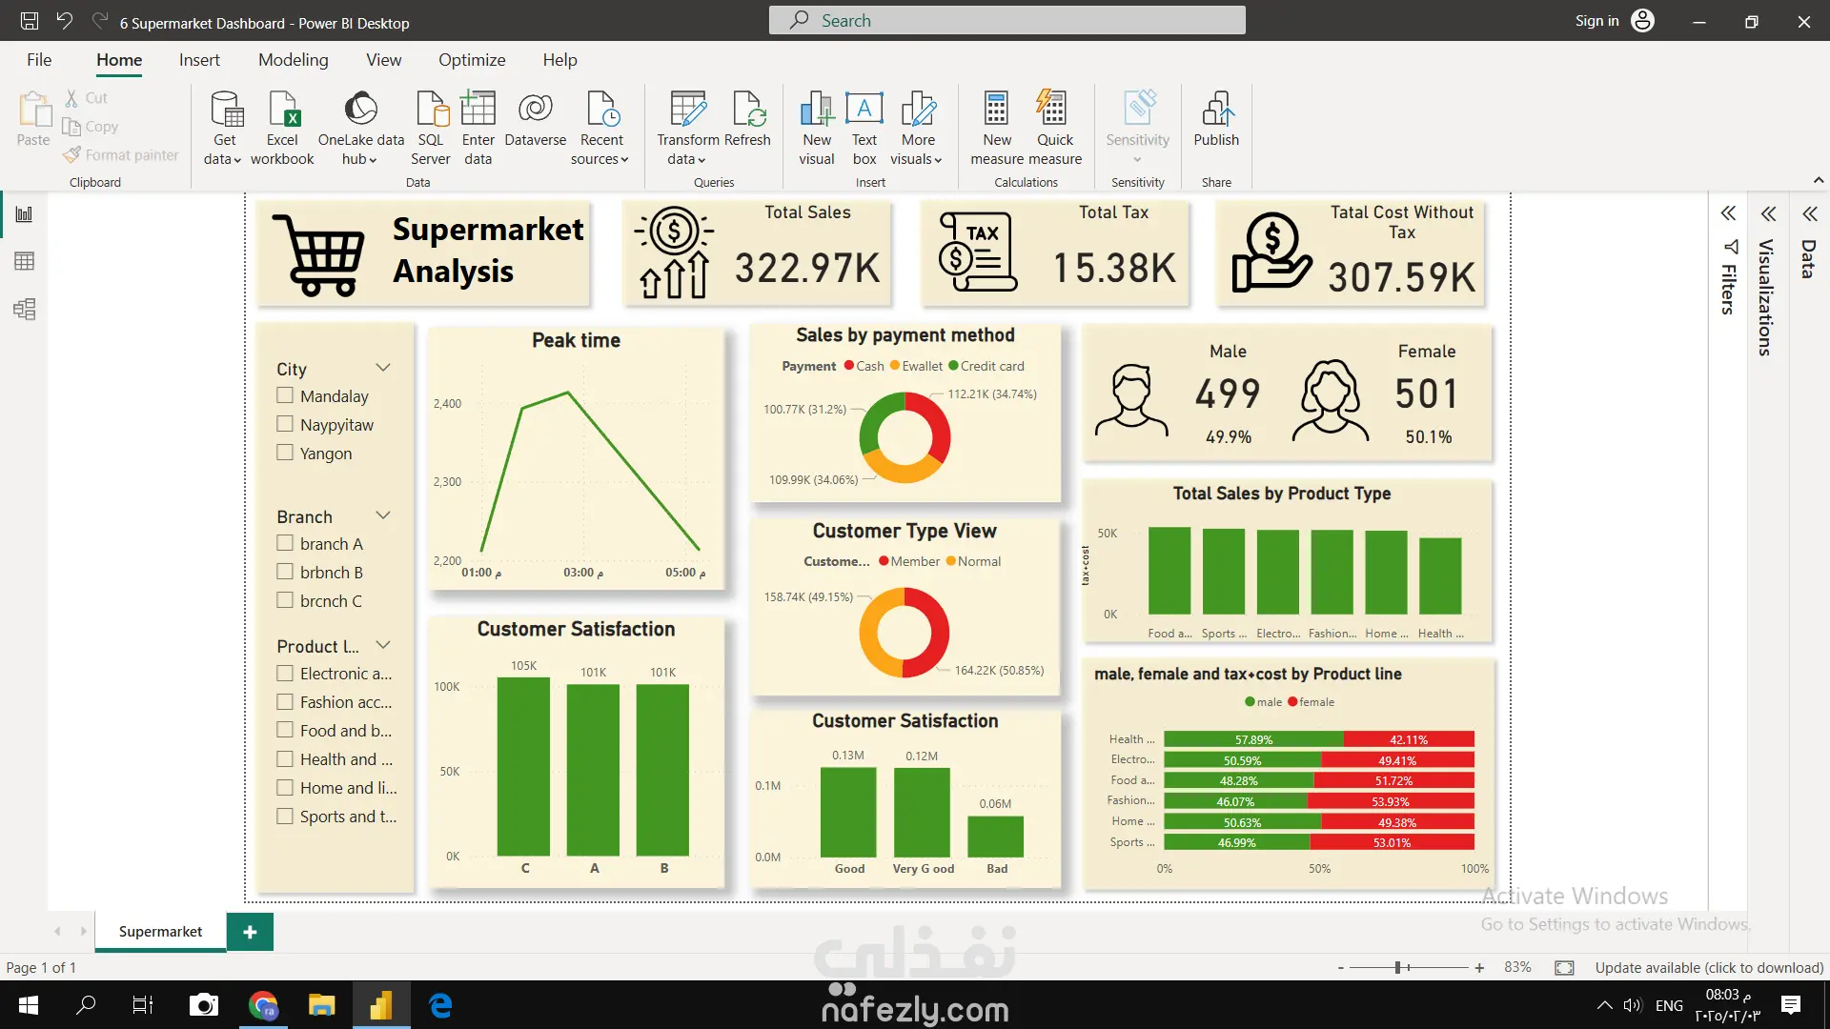Expand the Filters pane
This screenshot has height=1029, width=1830.
(1728, 213)
